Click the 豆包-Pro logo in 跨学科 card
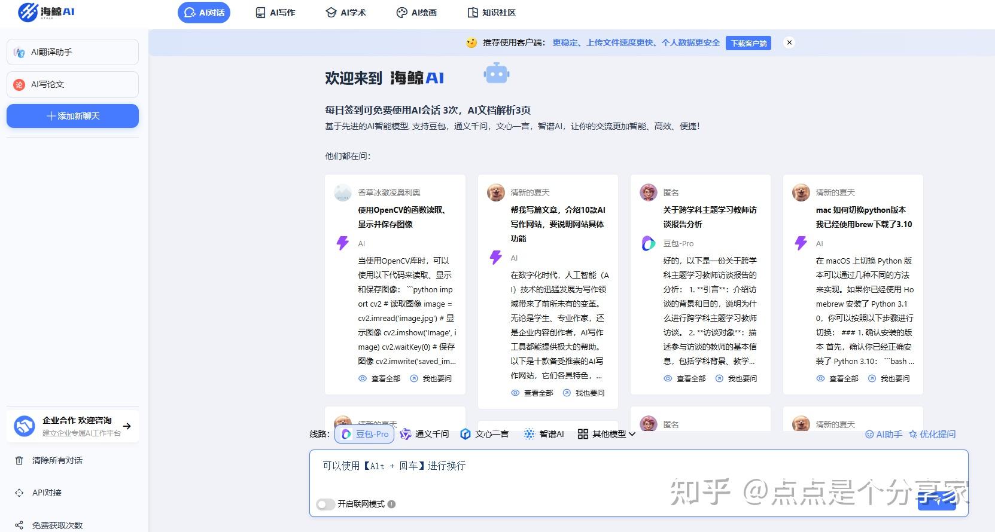This screenshot has height=532, width=995. pyautogui.click(x=648, y=243)
